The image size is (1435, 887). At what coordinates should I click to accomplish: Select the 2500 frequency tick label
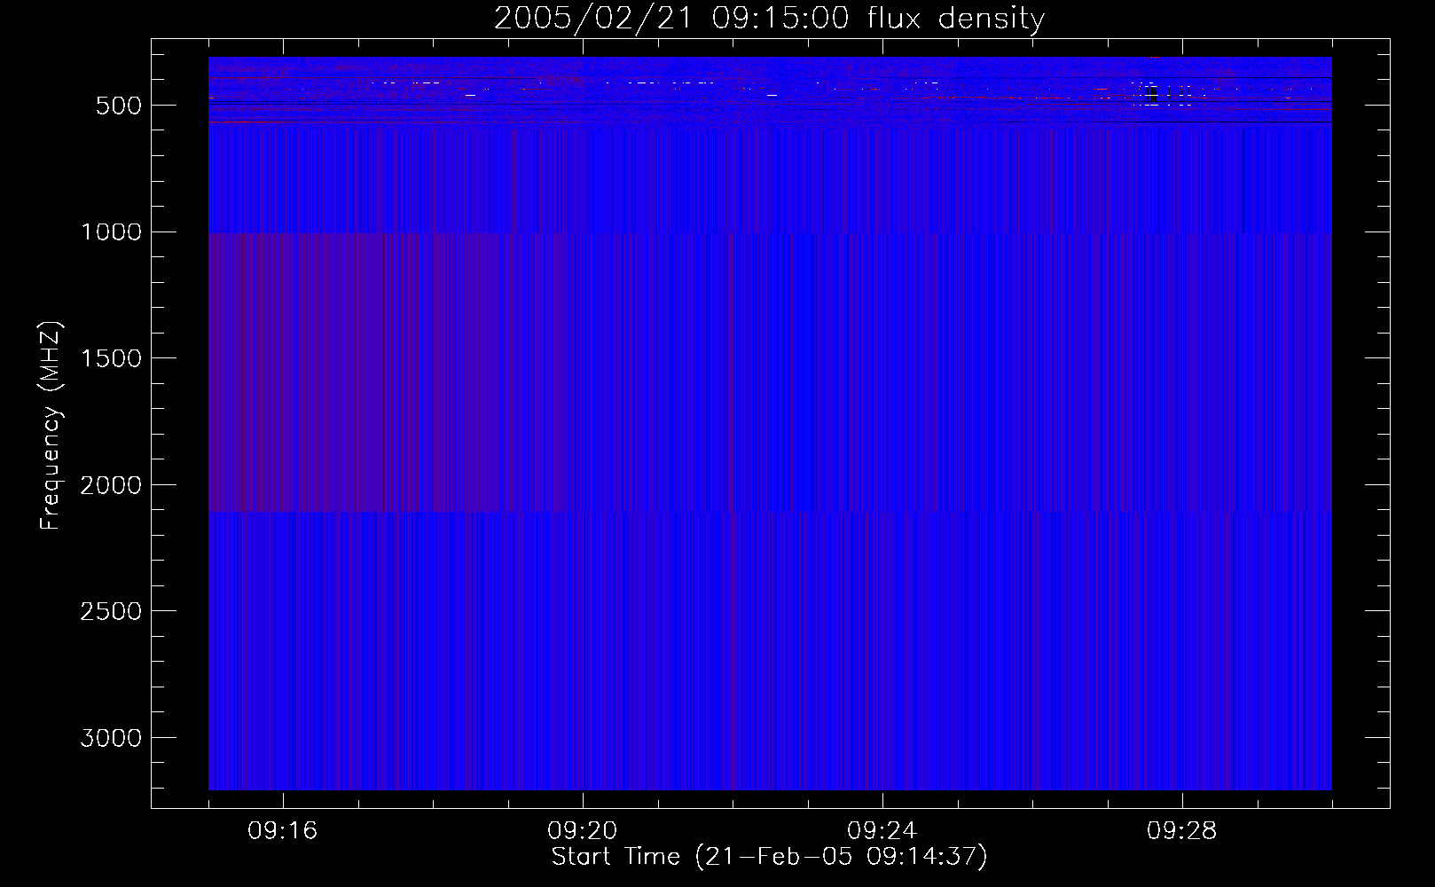pos(111,612)
